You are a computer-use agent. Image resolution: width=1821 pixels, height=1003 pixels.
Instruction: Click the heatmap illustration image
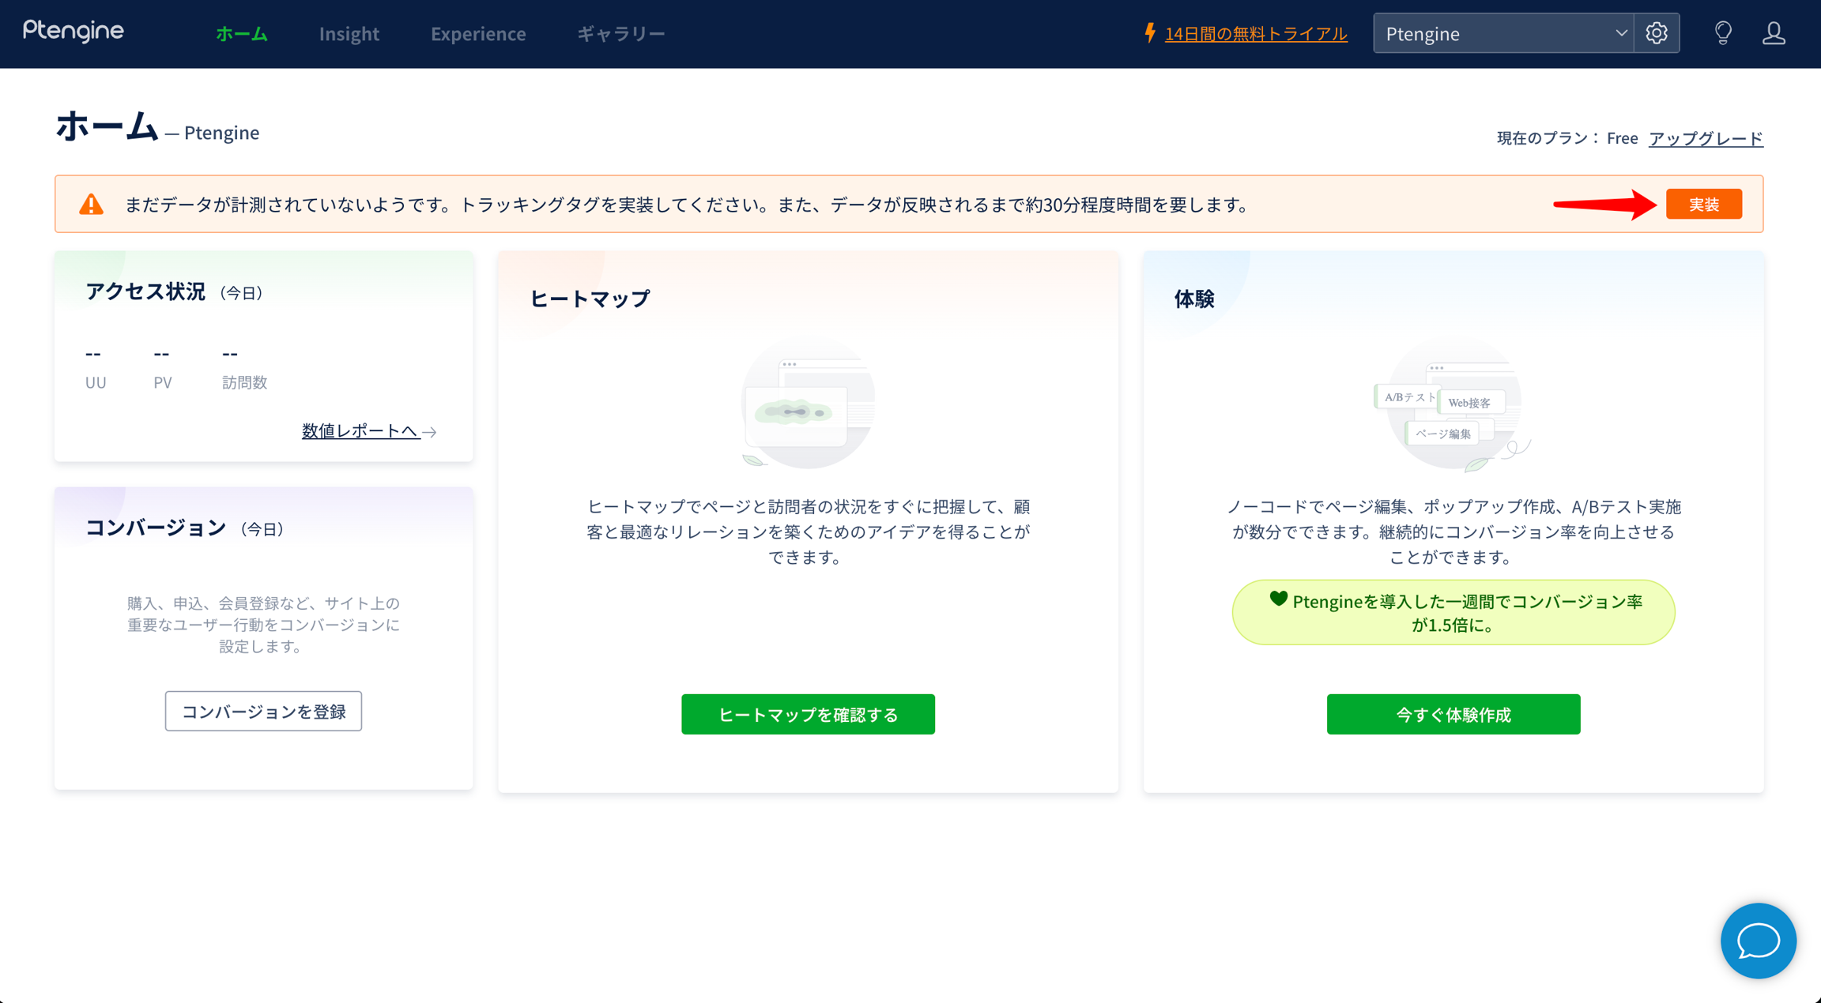point(808,405)
